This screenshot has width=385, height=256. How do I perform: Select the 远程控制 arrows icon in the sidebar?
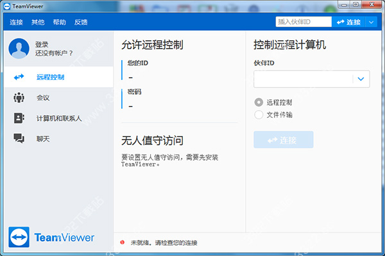[x=19, y=77]
